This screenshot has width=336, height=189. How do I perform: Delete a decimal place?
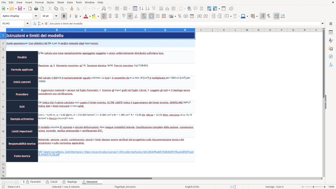[206, 16]
